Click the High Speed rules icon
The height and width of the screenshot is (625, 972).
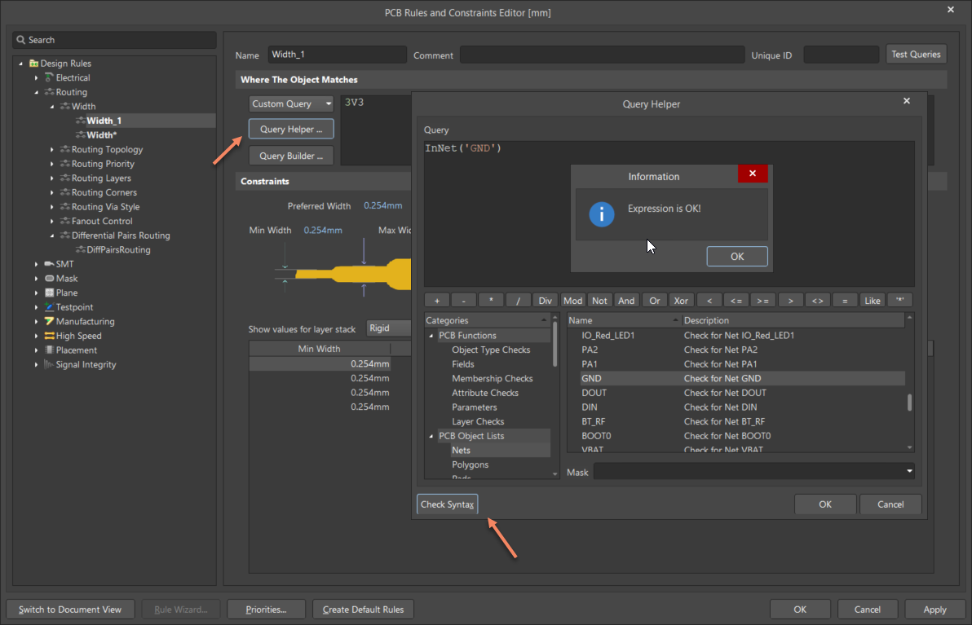click(50, 336)
